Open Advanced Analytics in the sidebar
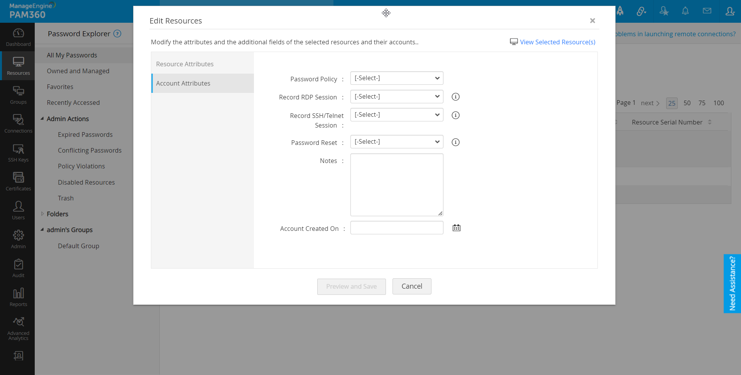The image size is (741, 375). [x=18, y=329]
